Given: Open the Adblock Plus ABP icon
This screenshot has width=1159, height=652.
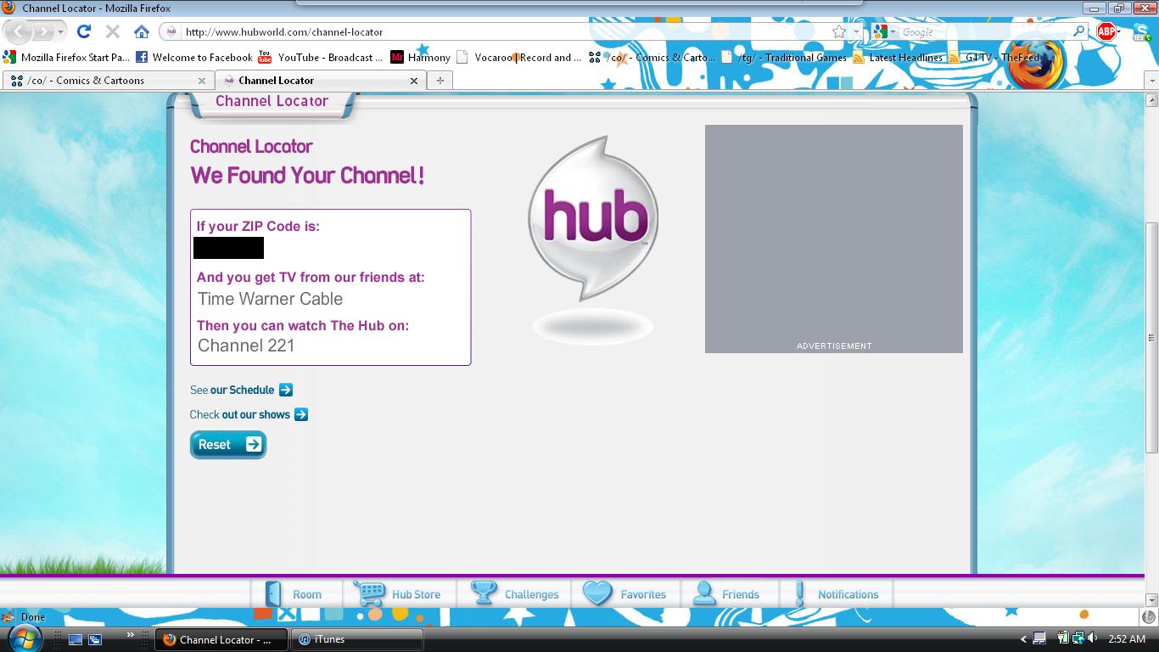Looking at the screenshot, I should pyautogui.click(x=1106, y=31).
